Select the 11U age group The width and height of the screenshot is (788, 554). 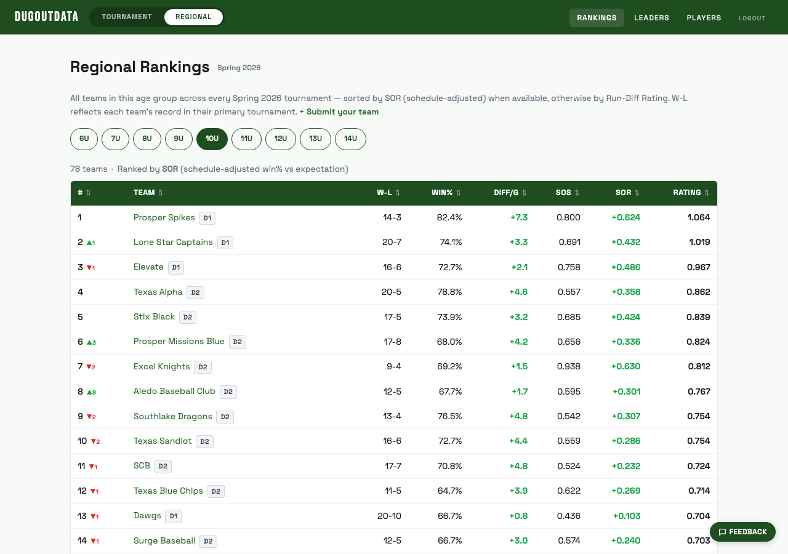(x=246, y=139)
